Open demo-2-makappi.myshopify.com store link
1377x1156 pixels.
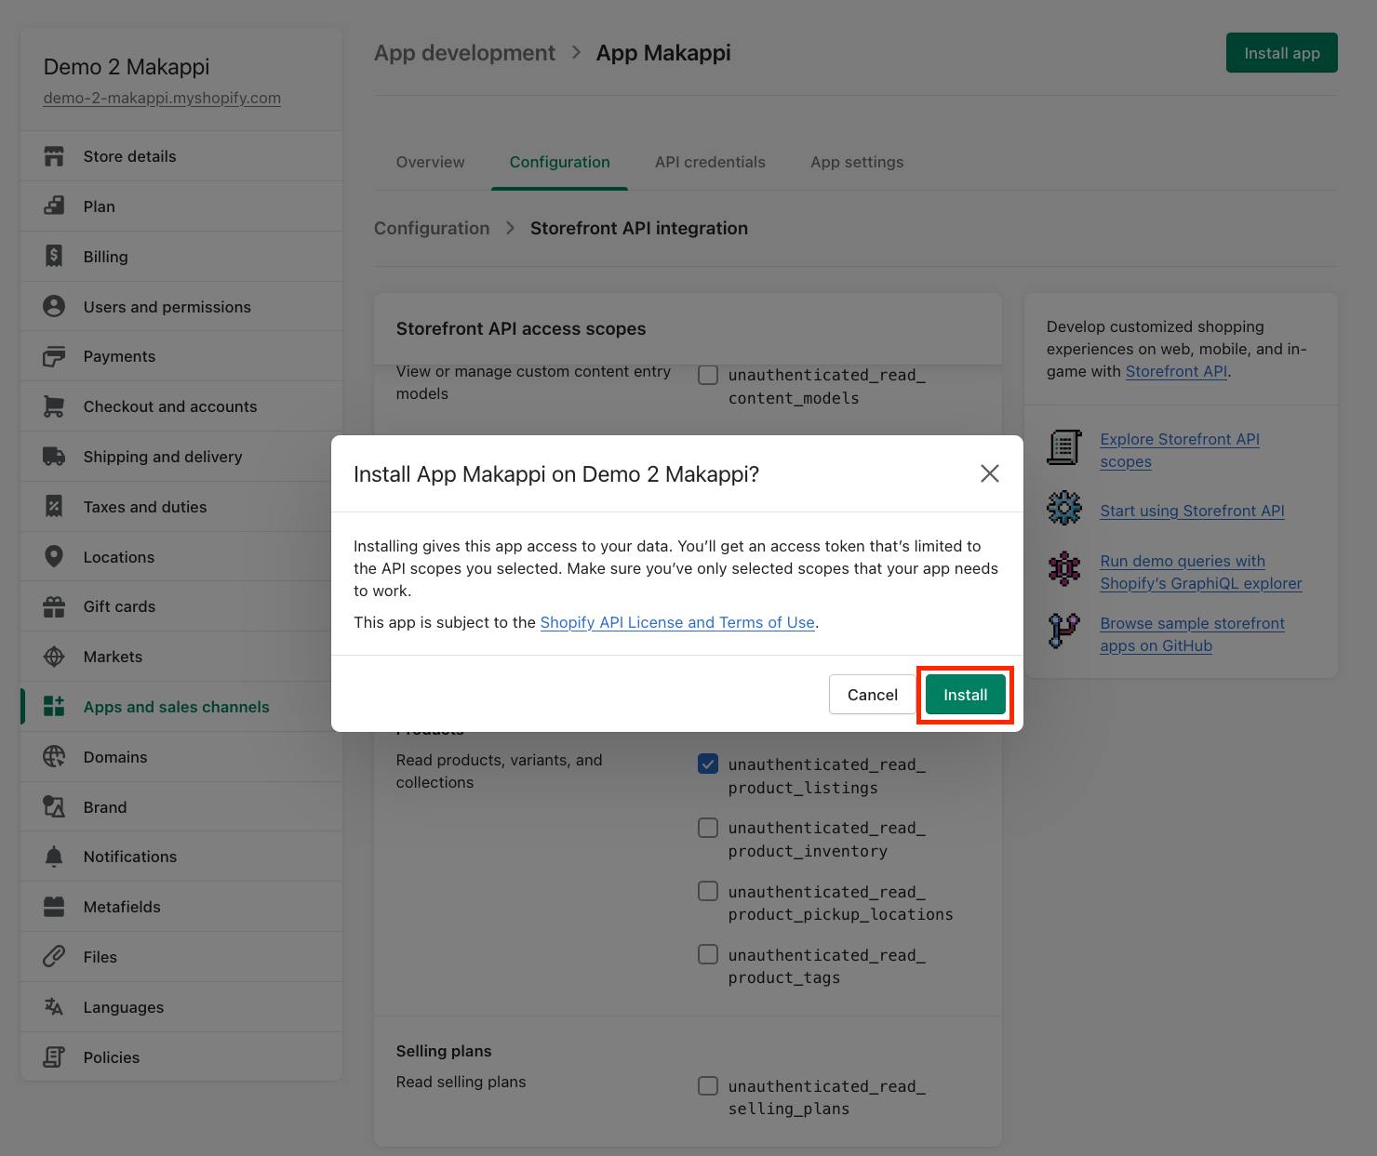[x=162, y=98]
